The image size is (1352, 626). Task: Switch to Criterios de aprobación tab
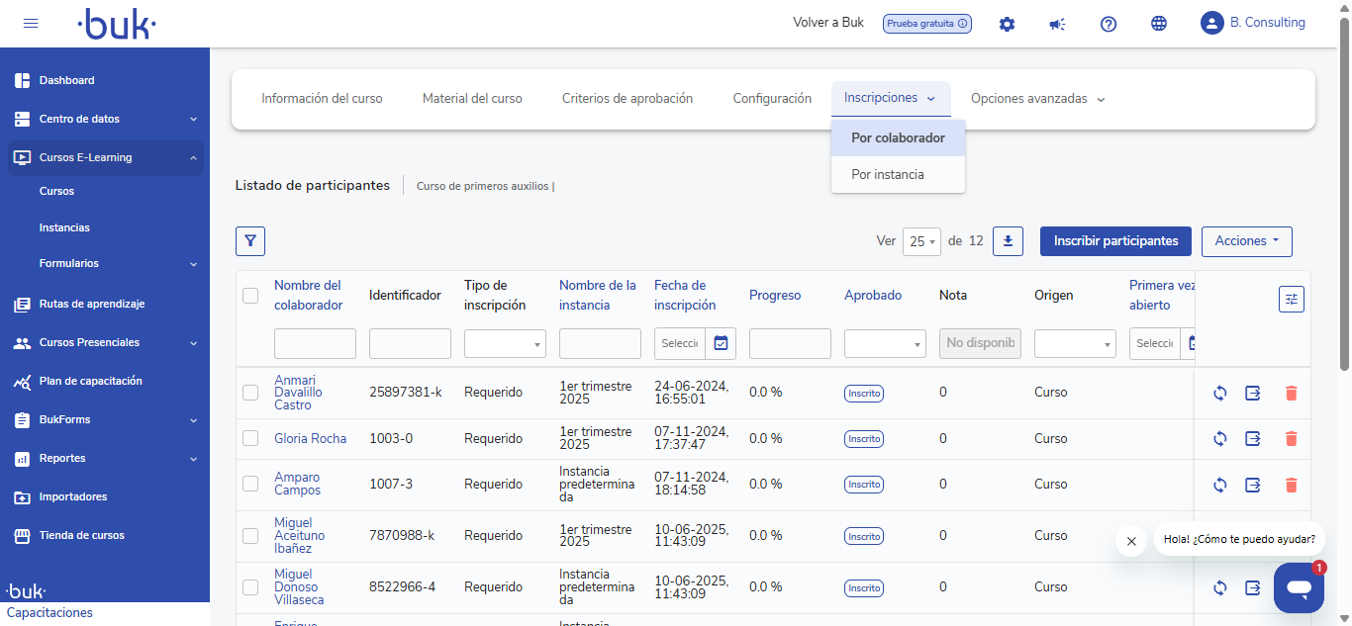[628, 99]
